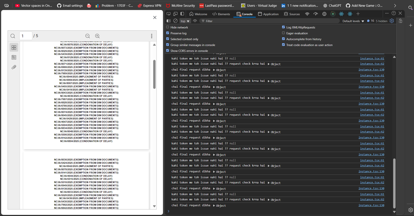Switch to the Welcome tab in DevTools
The width and height of the screenshot is (414, 216).
click(198, 14)
